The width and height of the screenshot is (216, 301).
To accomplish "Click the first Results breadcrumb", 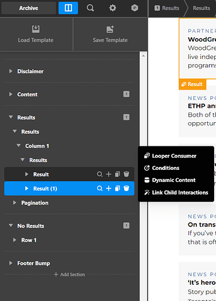I will pos(167,8).
